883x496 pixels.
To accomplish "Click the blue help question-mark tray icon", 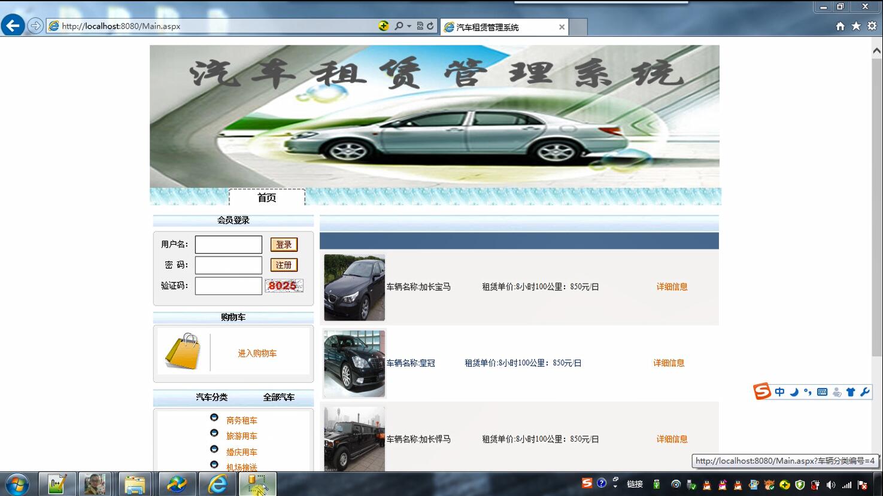I will coord(602,483).
